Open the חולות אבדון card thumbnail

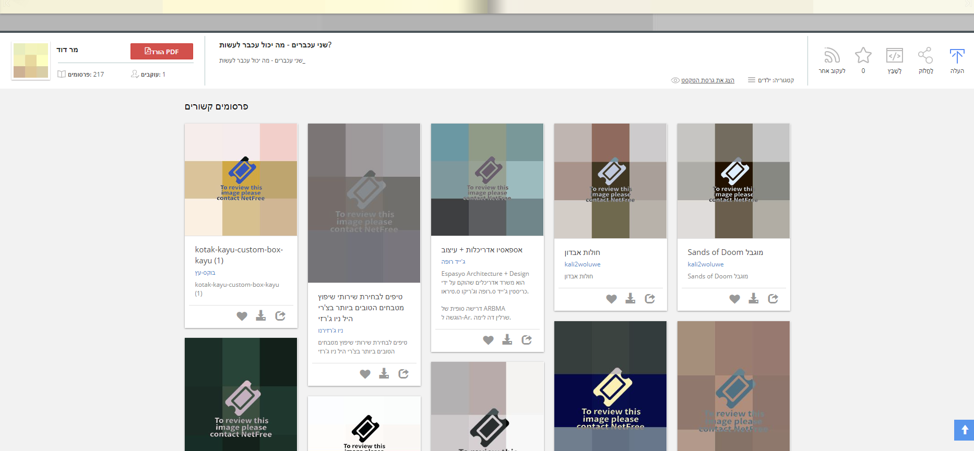coord(611,181)
